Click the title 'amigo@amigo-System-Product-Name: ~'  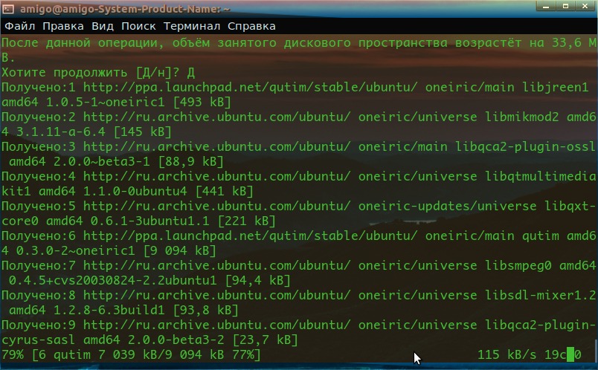125,8
